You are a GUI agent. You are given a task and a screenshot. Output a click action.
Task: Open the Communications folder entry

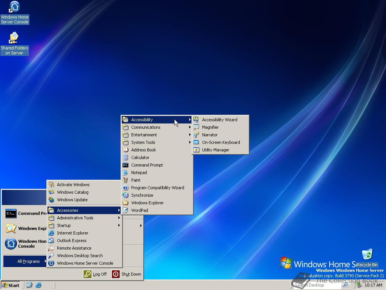coord(157,127)
